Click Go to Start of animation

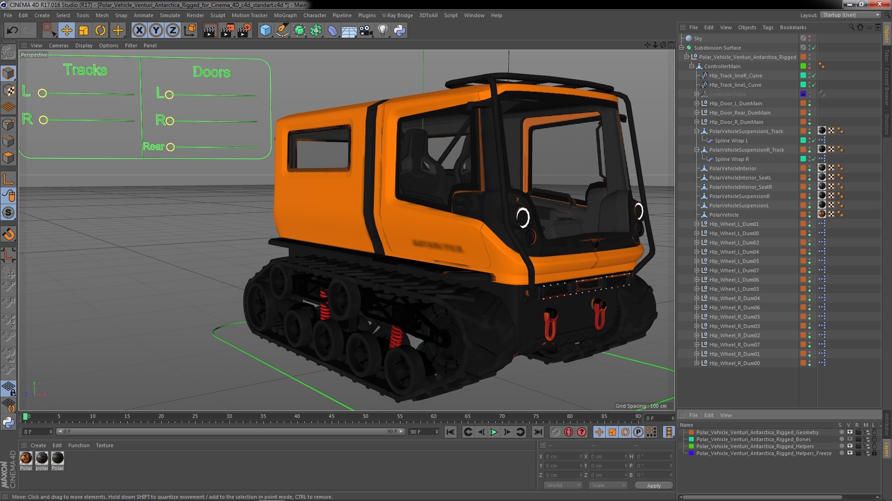tap(450, 432)
